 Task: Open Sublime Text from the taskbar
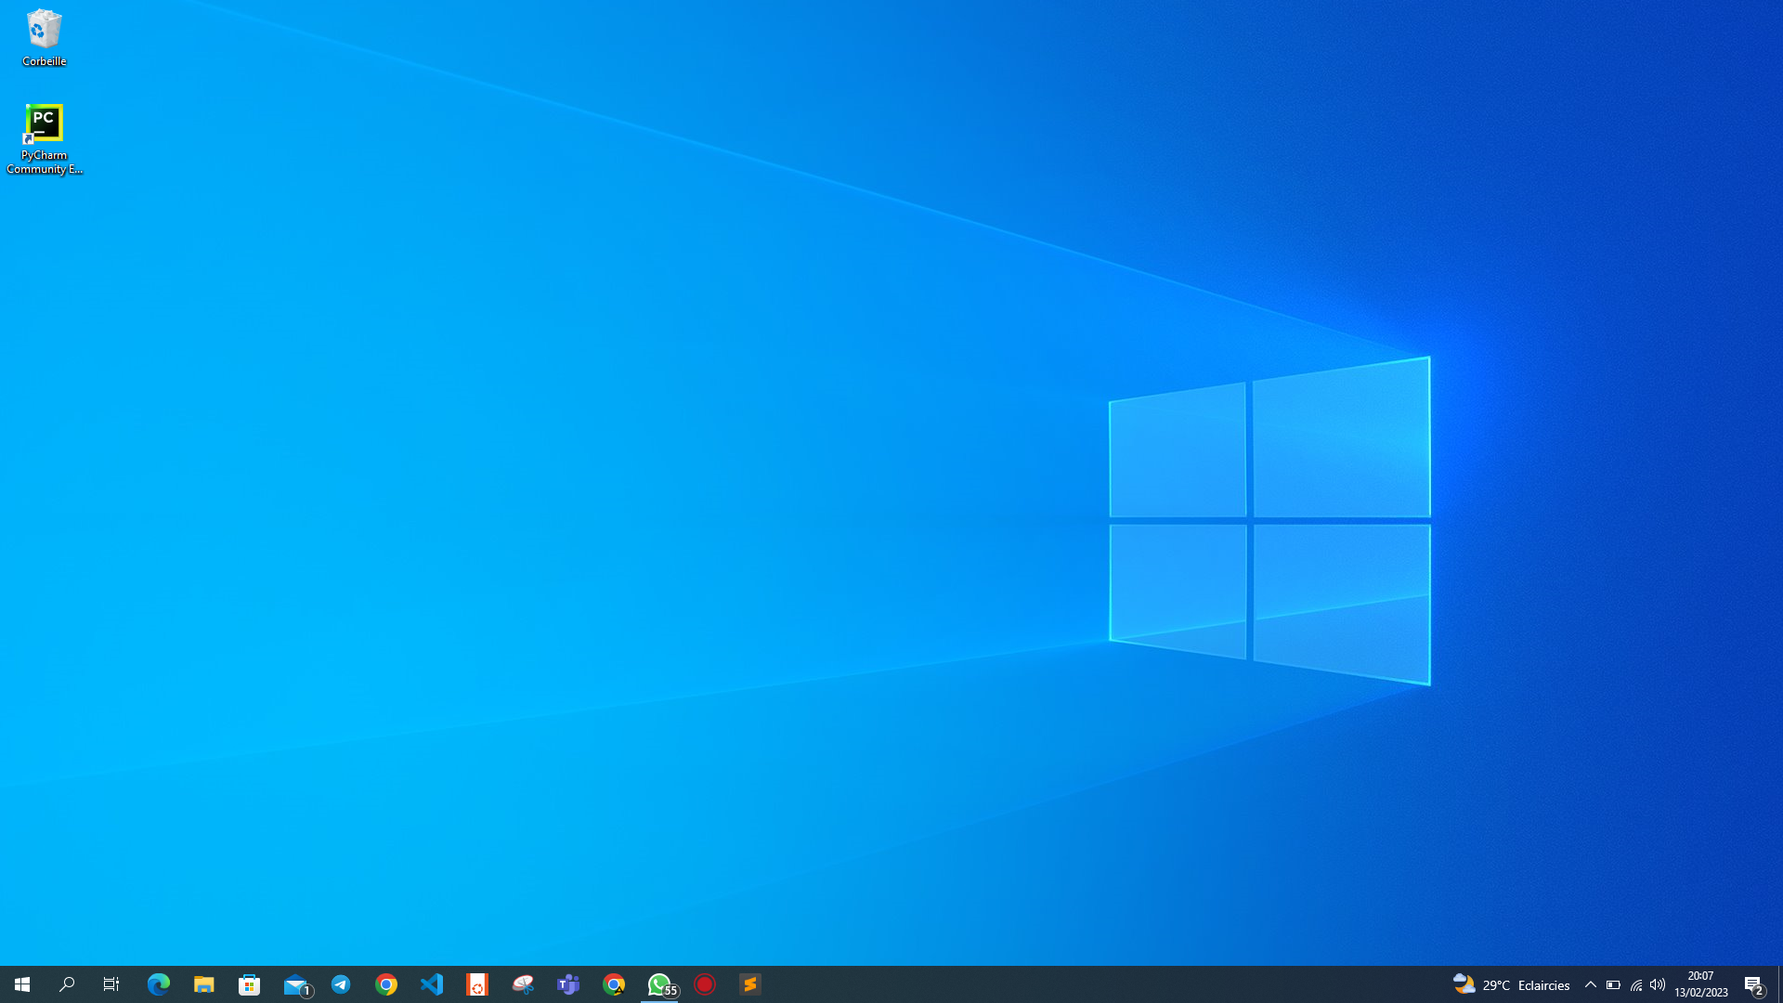pos(750,984)
